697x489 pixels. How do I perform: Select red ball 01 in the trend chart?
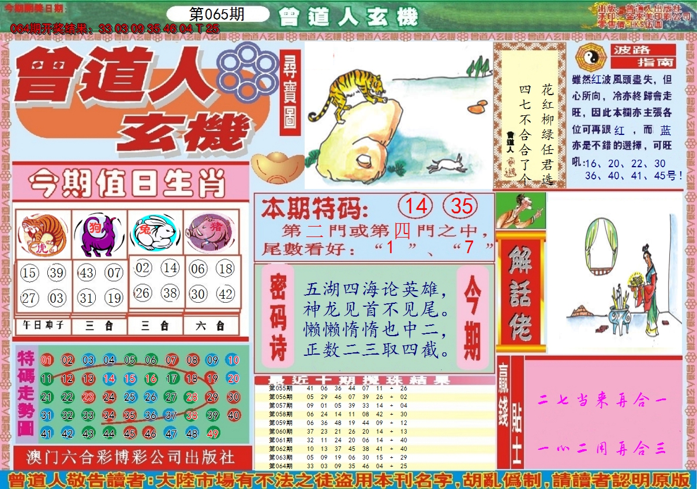[47, 361]
